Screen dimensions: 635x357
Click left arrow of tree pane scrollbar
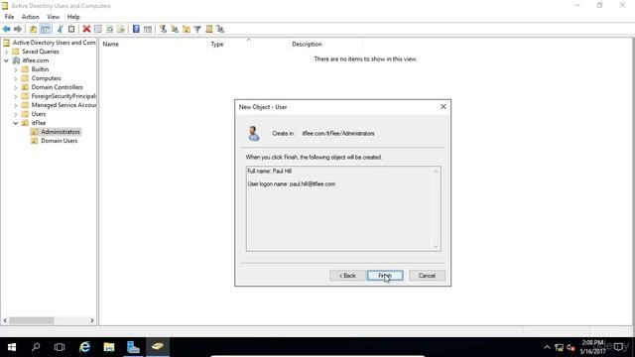5,320
